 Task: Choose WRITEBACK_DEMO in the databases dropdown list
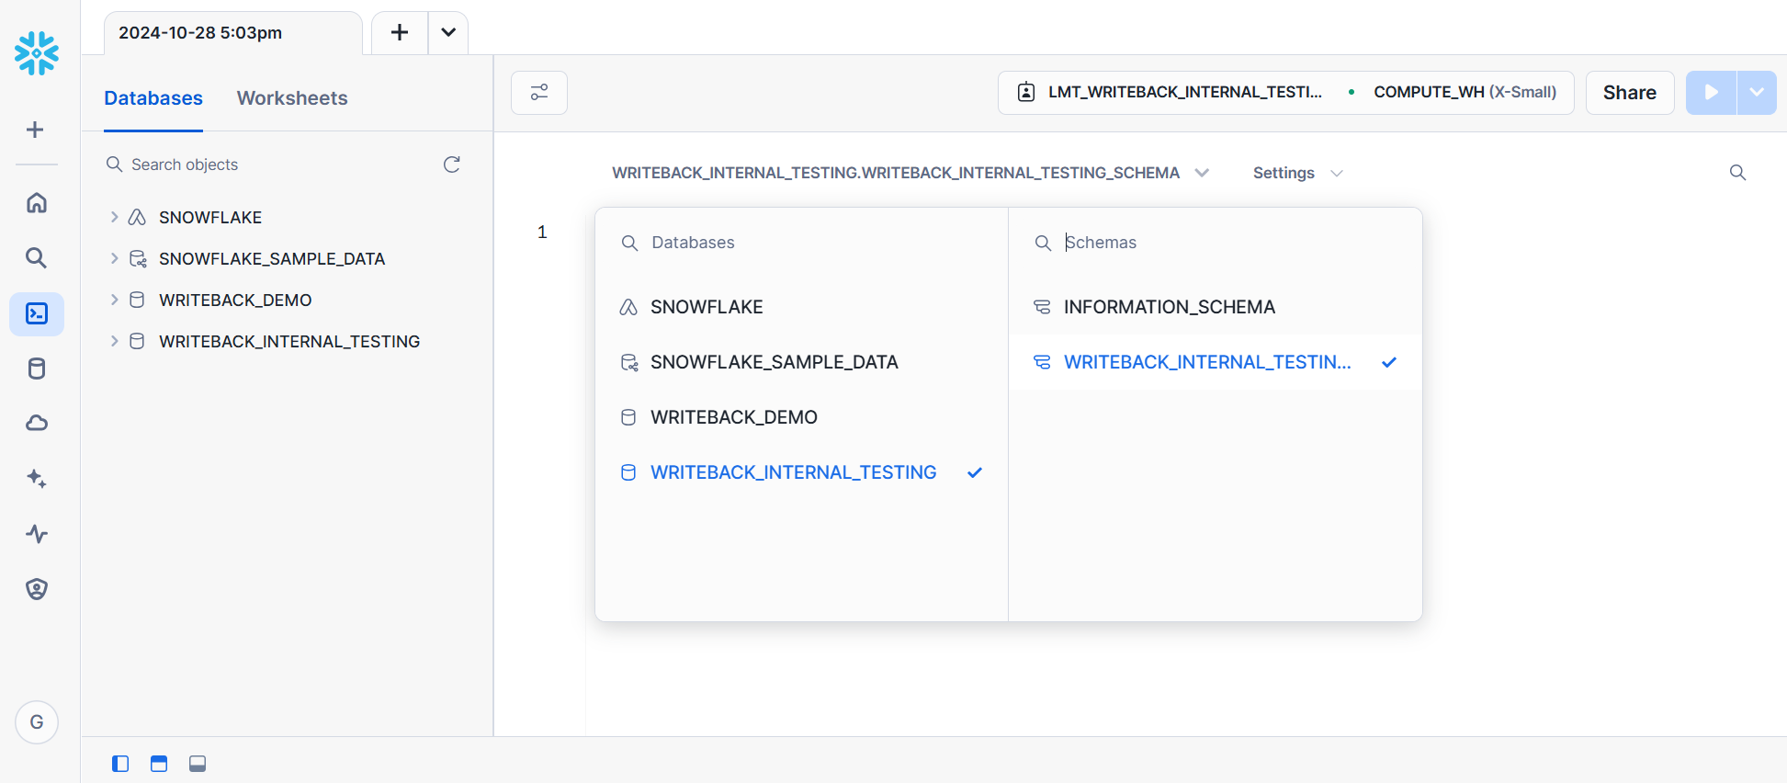(x=733, y=417)
